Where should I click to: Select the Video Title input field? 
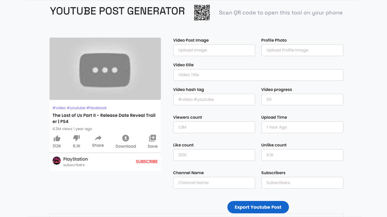point(258,75)
